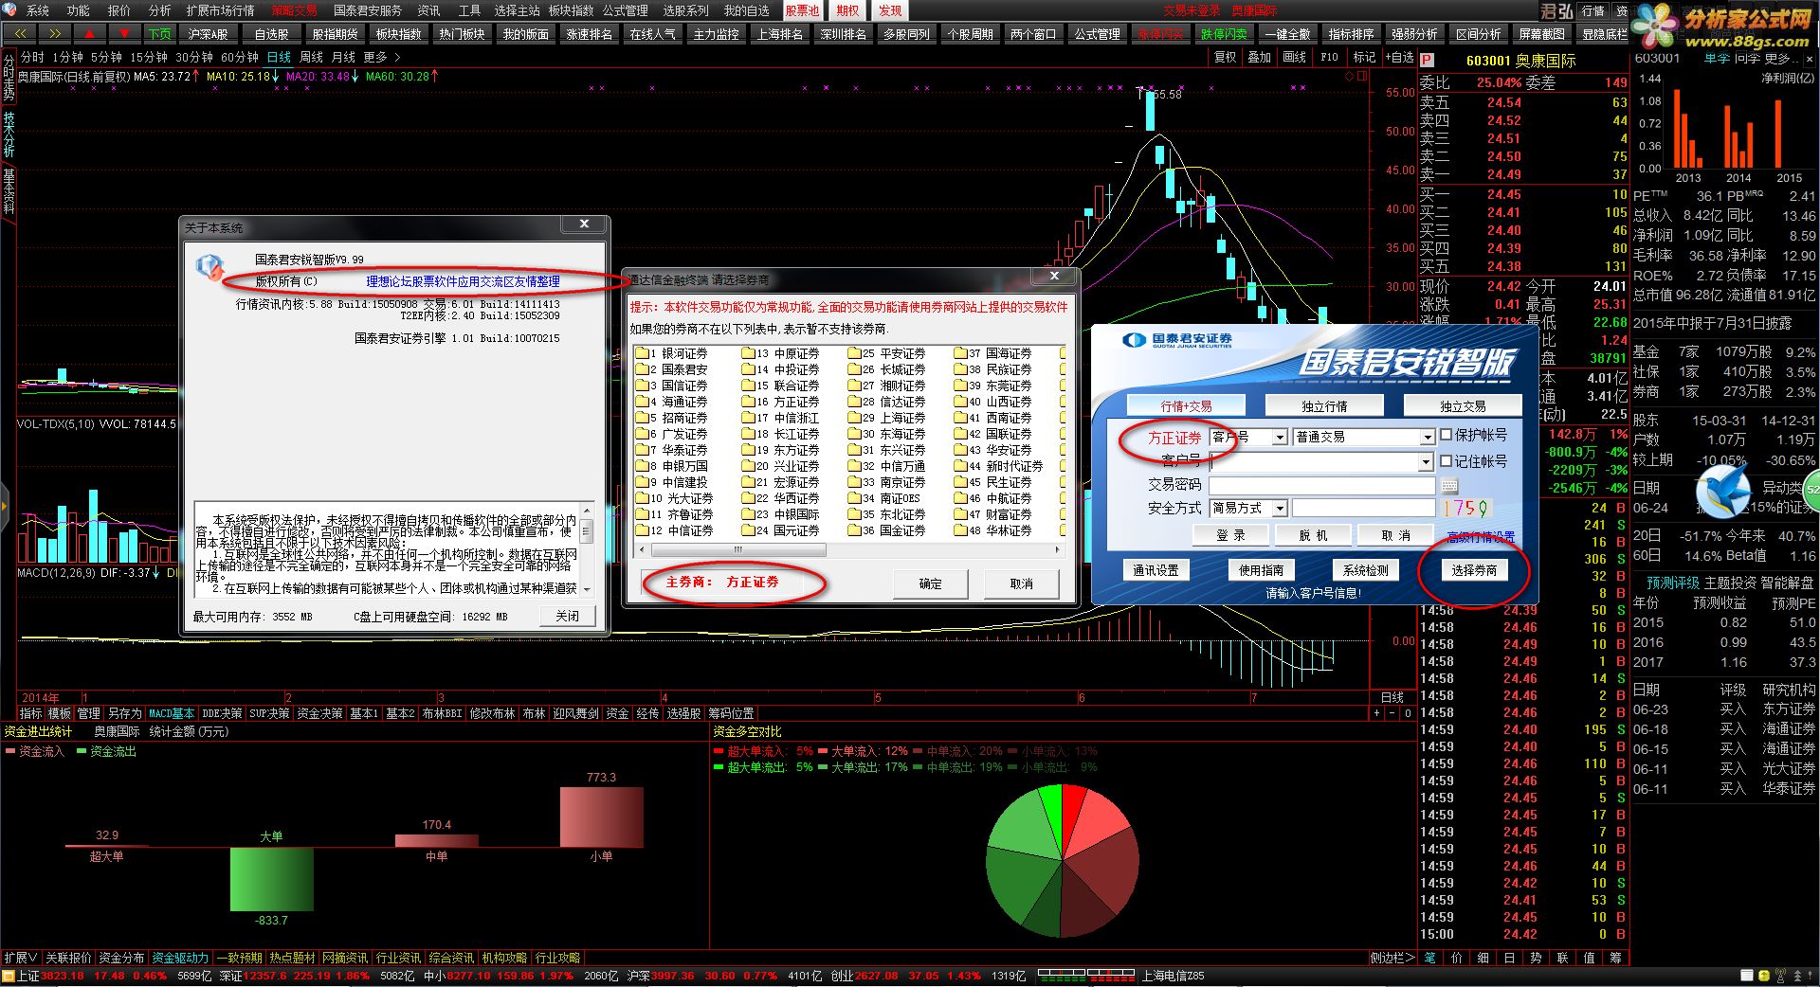
Task: Click the 脱机 offline button
Action: [1313, 535]
